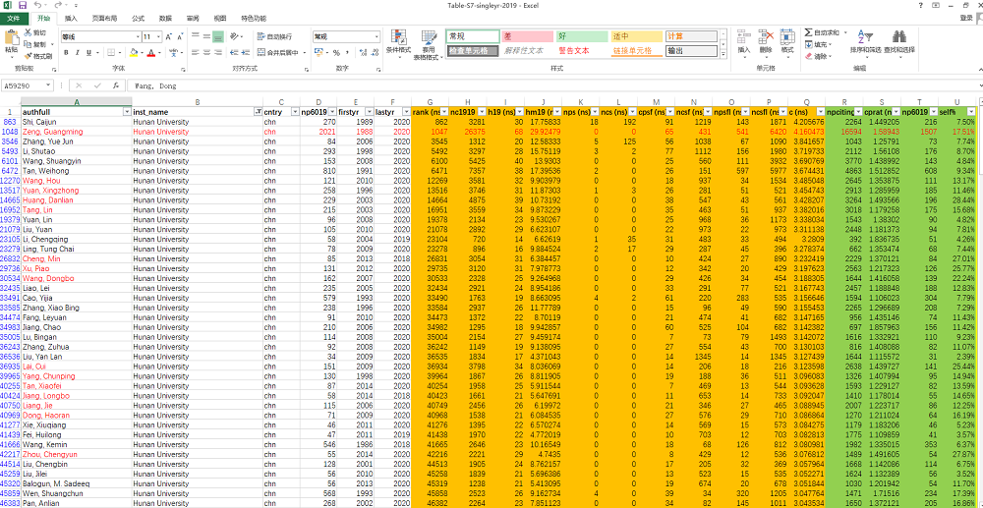Toggle Italic formatting

76,52
